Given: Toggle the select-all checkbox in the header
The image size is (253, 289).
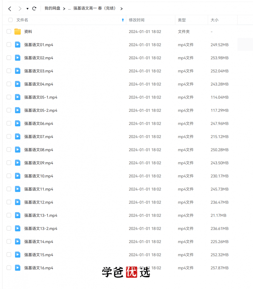Looking at the screenshot, I should tap(10, 20).
